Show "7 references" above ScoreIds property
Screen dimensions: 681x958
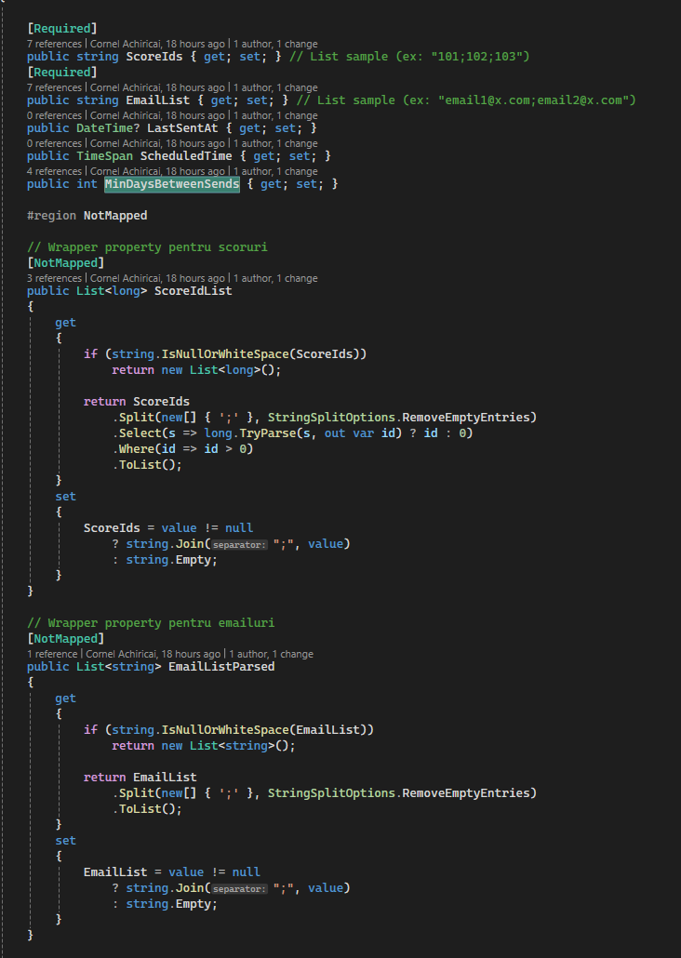tap(55, 44)
